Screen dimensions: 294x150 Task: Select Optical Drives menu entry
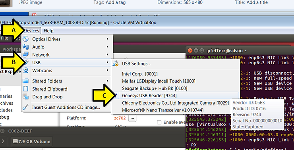click(67, 39)
